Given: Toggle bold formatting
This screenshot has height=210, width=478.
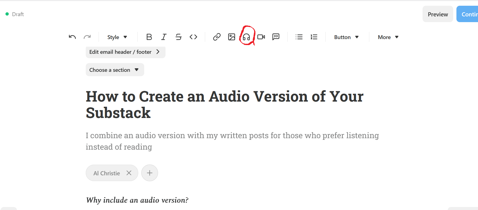Looking at the screenshot, I should 149,37.
